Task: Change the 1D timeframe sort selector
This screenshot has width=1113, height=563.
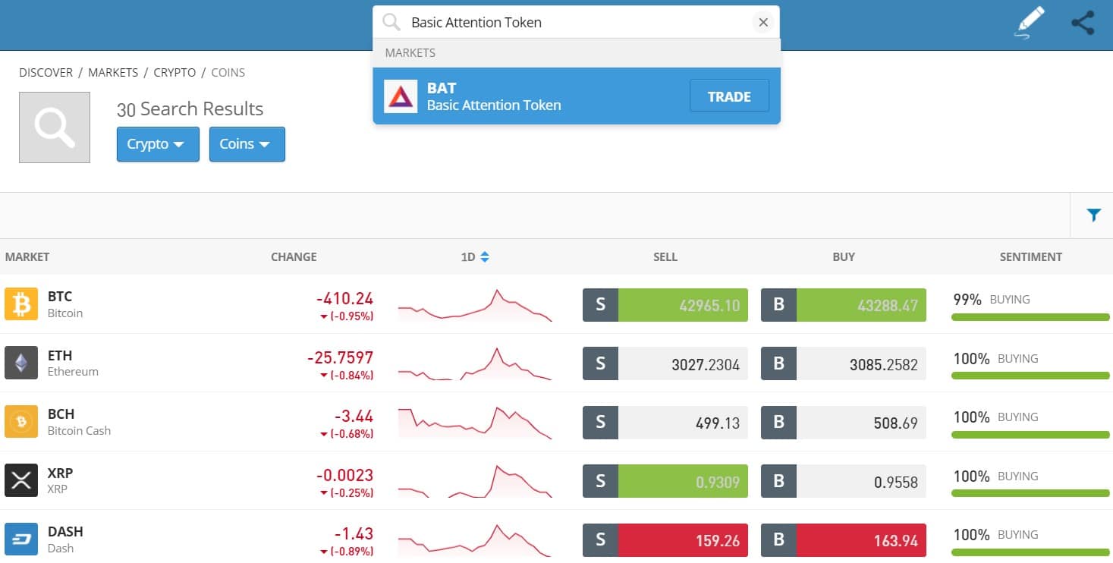Action: (x=475, y=257)
